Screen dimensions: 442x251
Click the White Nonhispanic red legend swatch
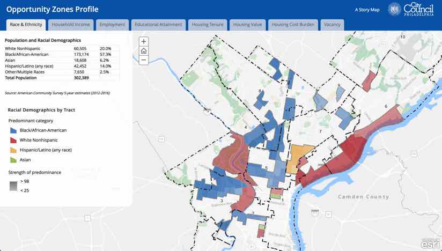13,141
